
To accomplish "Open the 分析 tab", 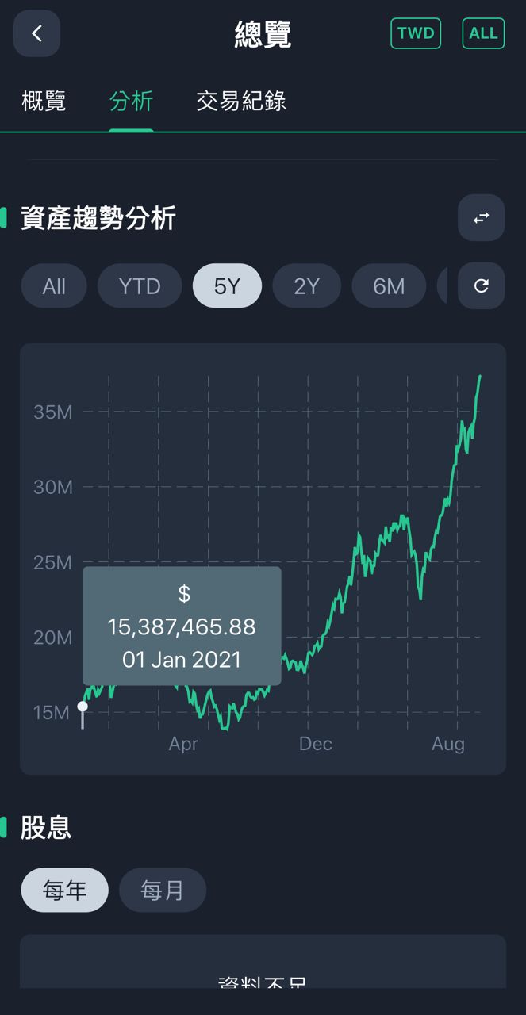I will coord(131,101).
